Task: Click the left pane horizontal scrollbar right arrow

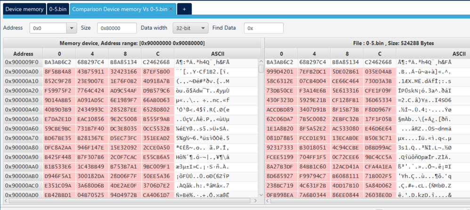Action: tap(255, 201)
